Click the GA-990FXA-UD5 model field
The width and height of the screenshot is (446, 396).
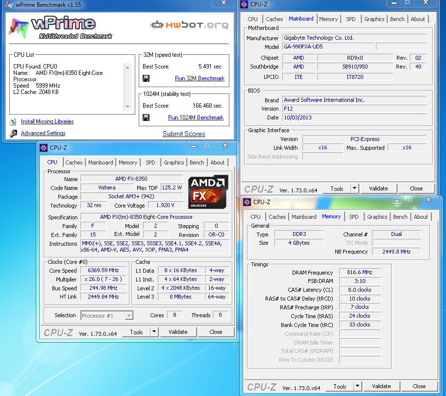coord(328,47)
